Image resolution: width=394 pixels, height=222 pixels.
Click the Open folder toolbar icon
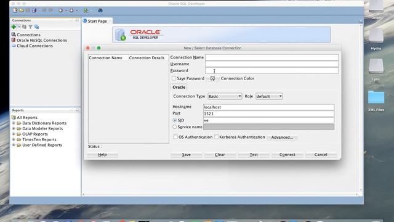pos(22,10)
